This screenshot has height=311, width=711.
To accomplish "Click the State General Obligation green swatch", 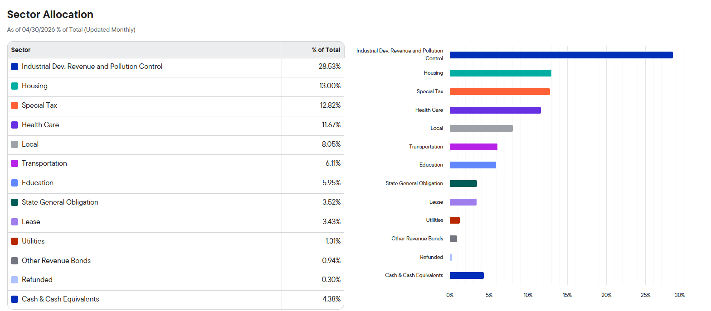I will tap(15, 202).
